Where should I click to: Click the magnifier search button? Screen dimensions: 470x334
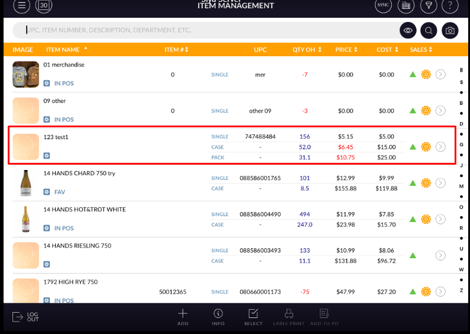429,30
